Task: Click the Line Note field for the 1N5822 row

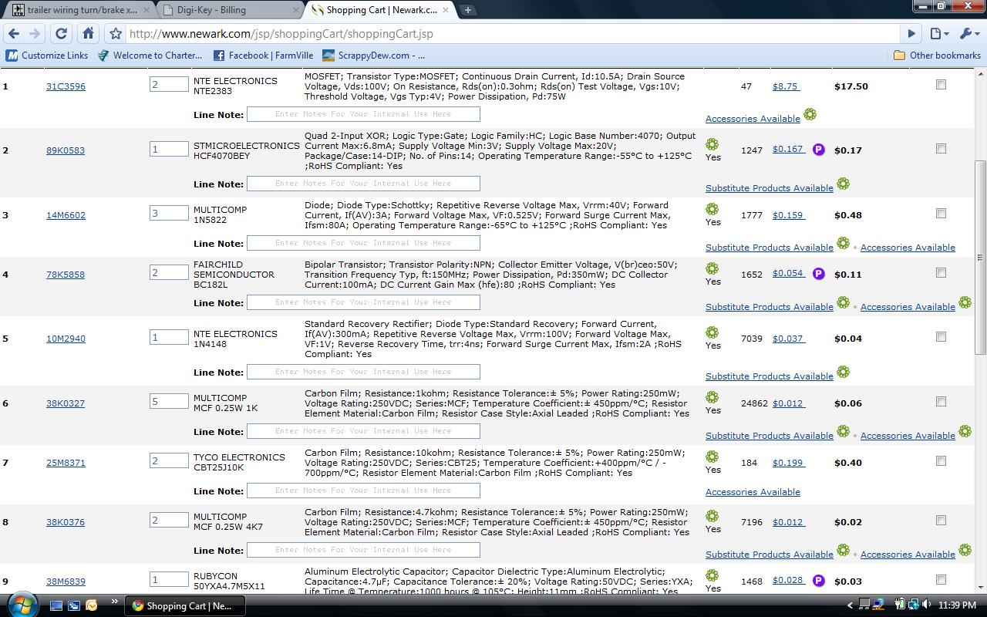Action: 363,243
